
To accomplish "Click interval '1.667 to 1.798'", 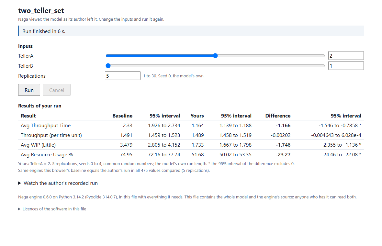I will pyautogui.click(x=235, y=145).
